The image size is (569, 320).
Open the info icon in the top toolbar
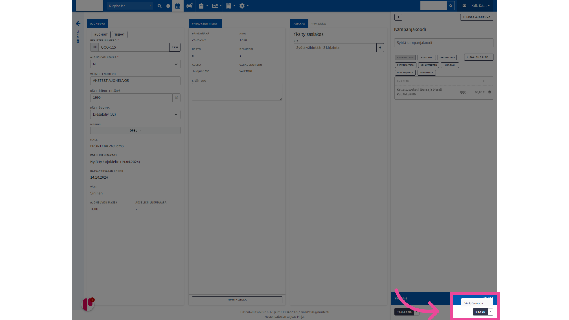tap(168, 6)
